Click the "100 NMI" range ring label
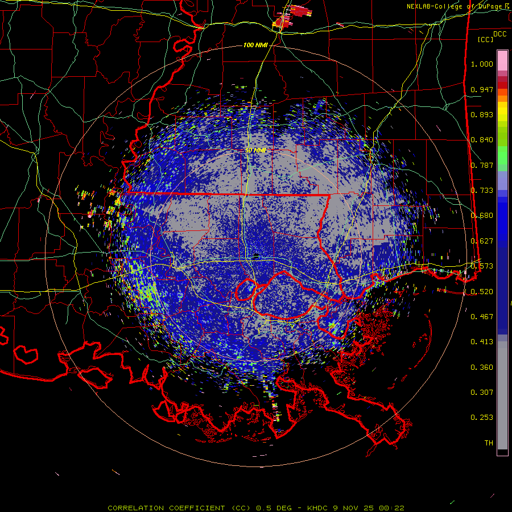This screenshot has height=512, width=512. pos(255,45)
